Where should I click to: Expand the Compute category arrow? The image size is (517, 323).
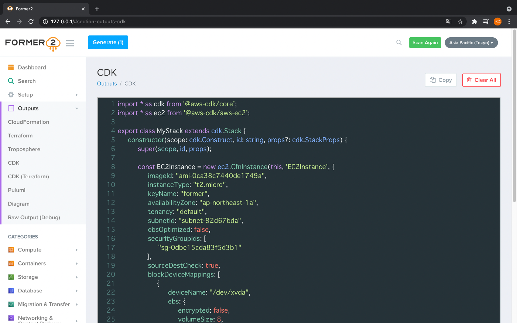coord(77,250)
